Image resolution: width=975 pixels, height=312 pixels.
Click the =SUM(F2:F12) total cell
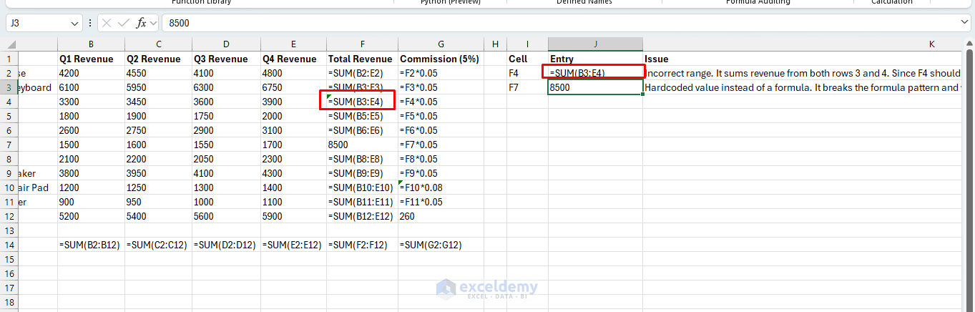coord(362,245)
